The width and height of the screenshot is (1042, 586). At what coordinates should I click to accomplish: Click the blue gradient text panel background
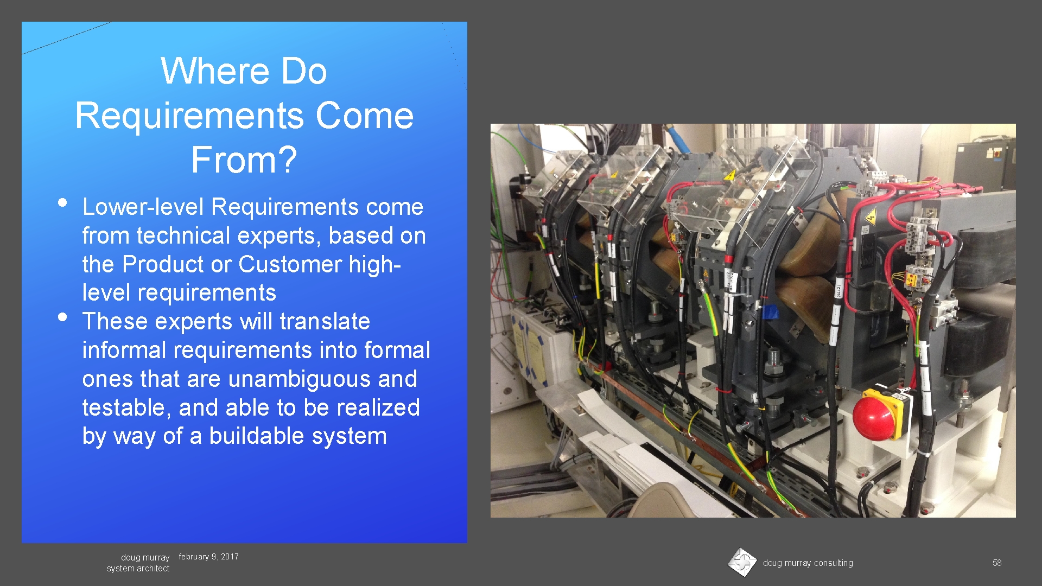coord(244,494)
